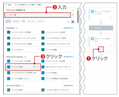Viewport: 119px width, 97px height.
Task: Click OneDrive icon on ファイルの移動または名前変更
Action: tap(43, 78)
